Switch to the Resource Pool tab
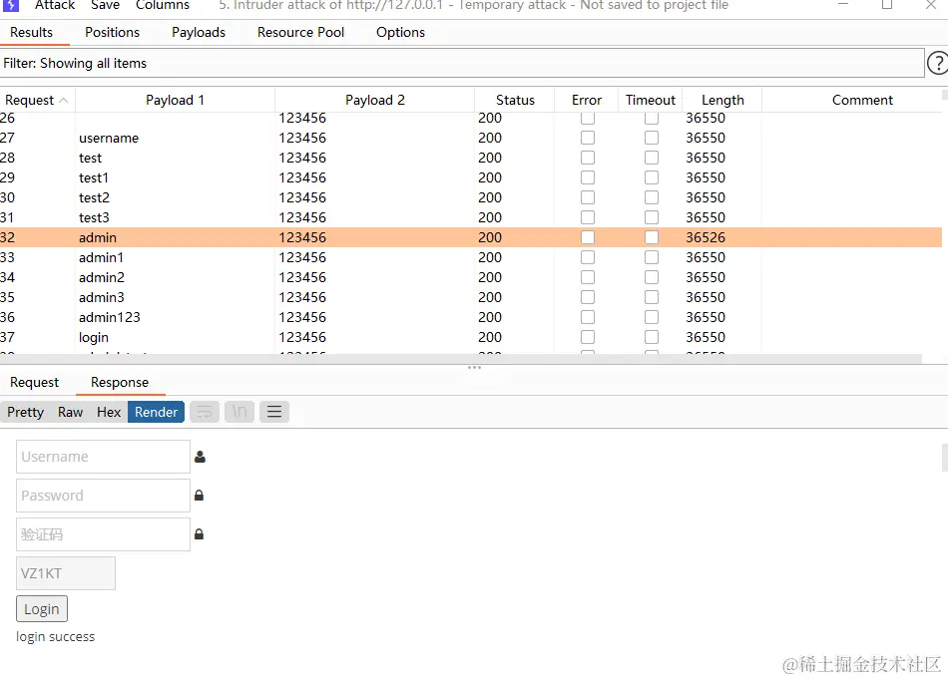948x681 pixels. point(300,33)
